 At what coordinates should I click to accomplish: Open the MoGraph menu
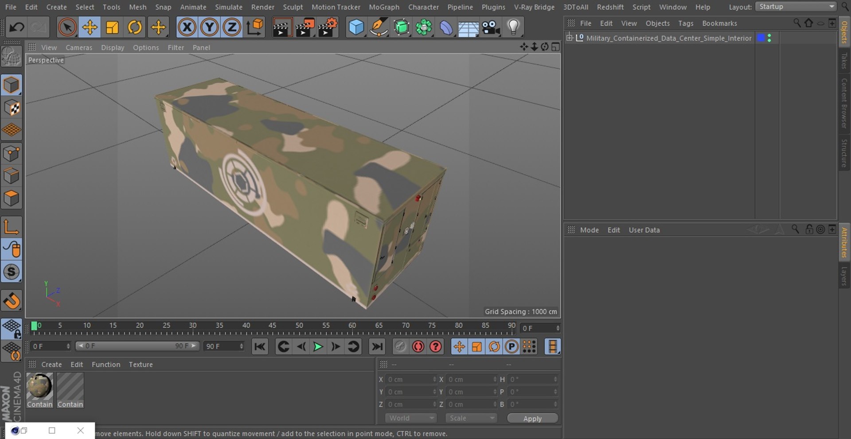[x=384, y=7]
